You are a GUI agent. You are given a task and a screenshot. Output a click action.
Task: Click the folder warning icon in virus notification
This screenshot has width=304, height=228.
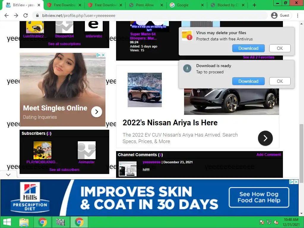[x=187, y=36]
